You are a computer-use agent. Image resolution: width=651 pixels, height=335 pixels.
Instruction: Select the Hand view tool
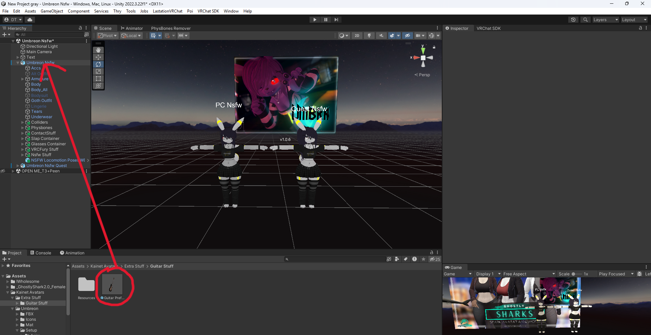98,50
